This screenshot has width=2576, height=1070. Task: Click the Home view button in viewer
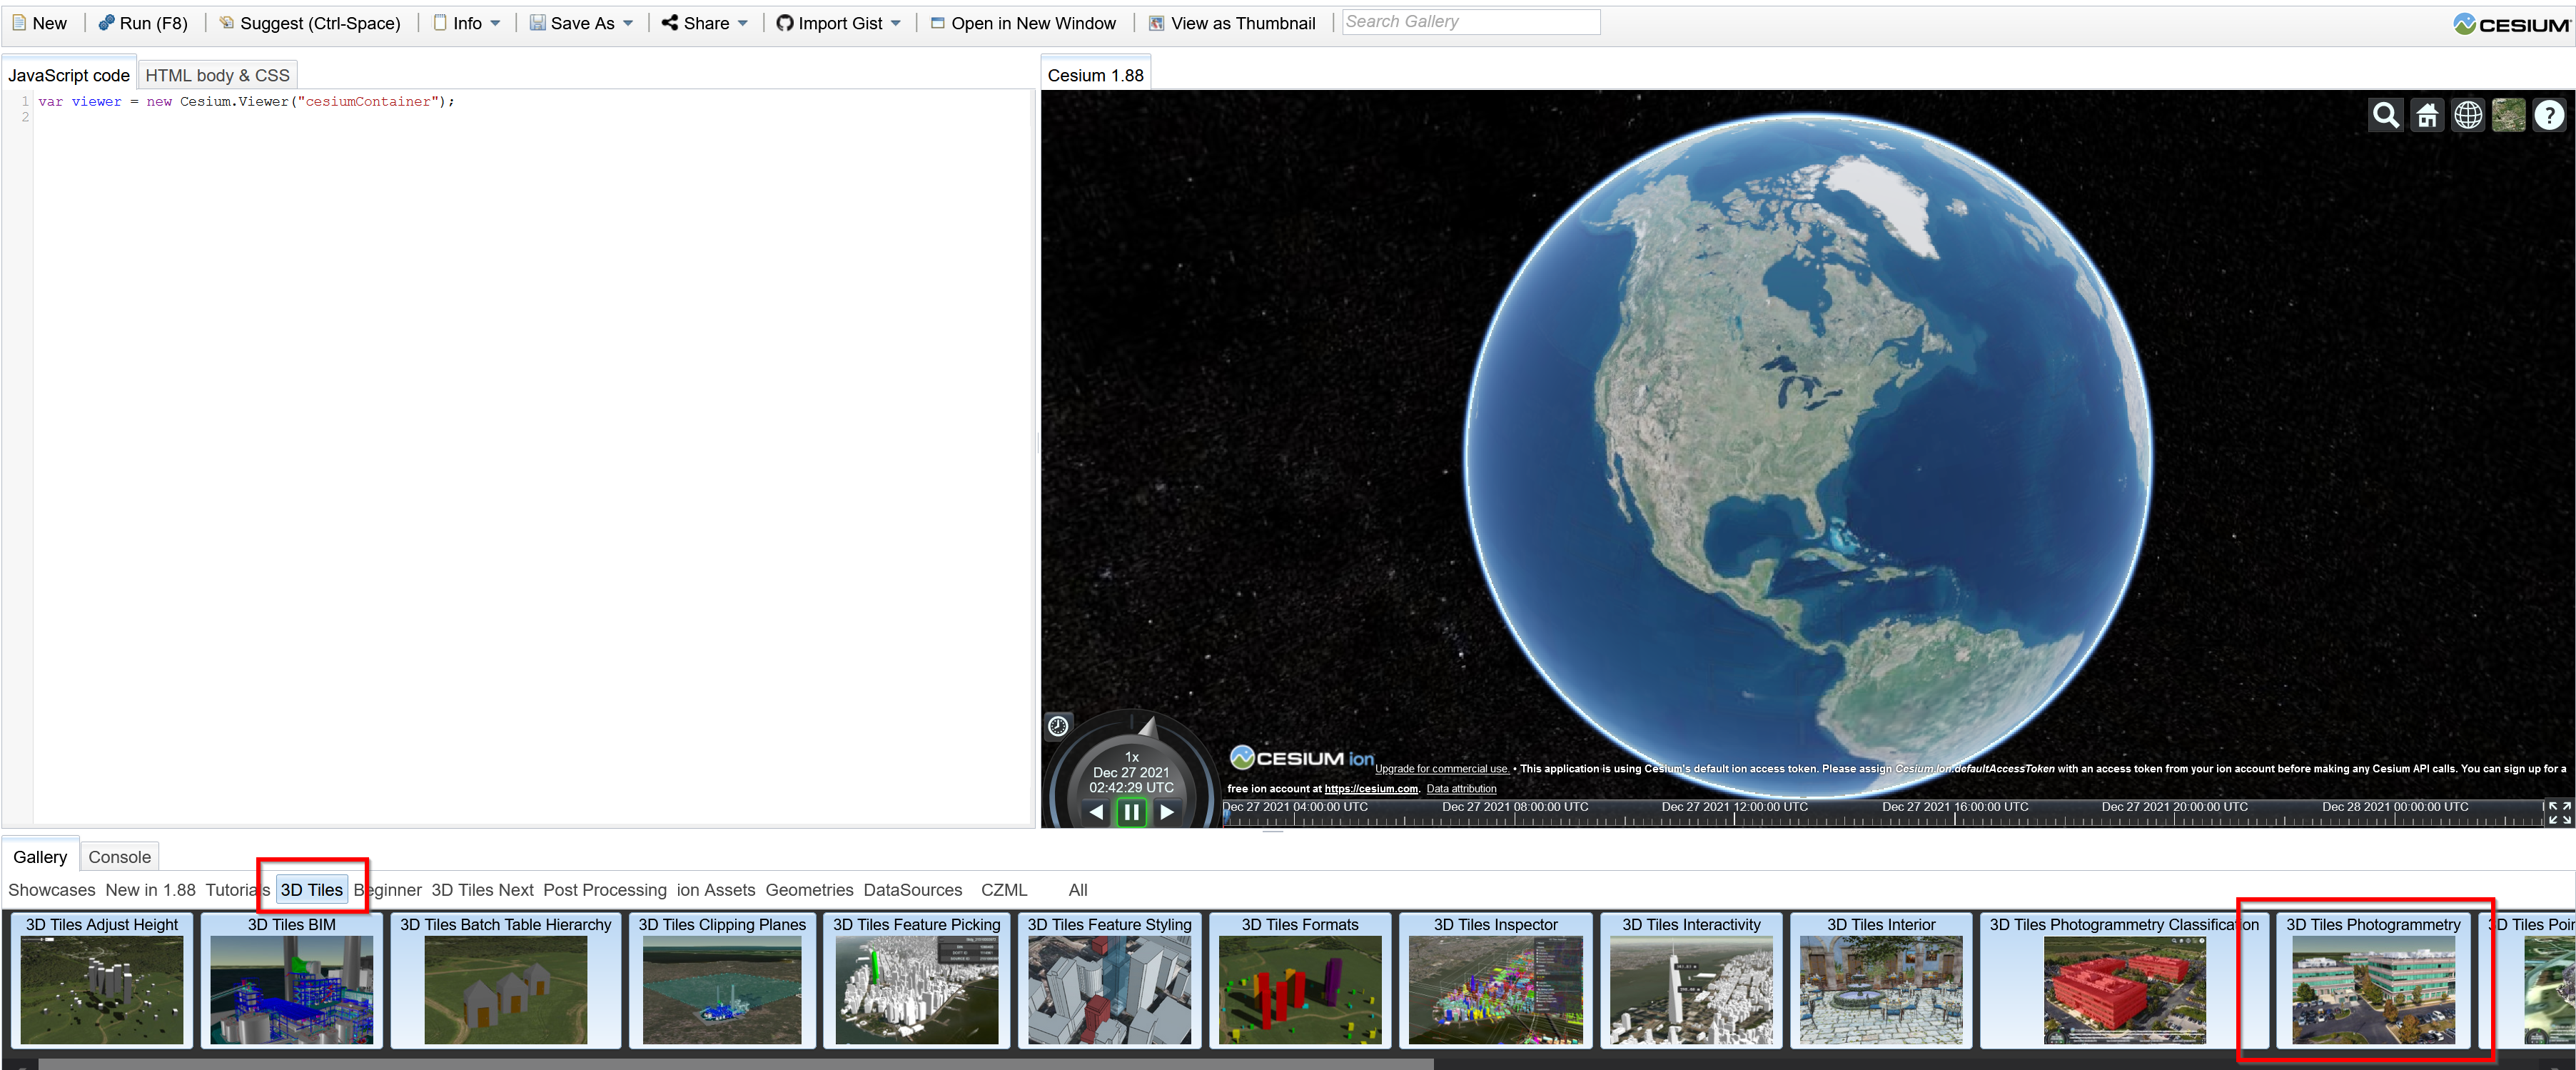(x=2426, y=116)
